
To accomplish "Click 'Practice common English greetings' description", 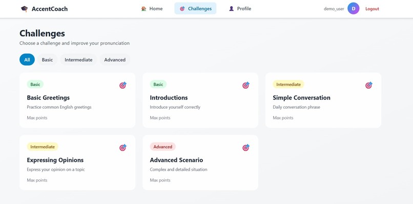I will click(x=59, y=107).
